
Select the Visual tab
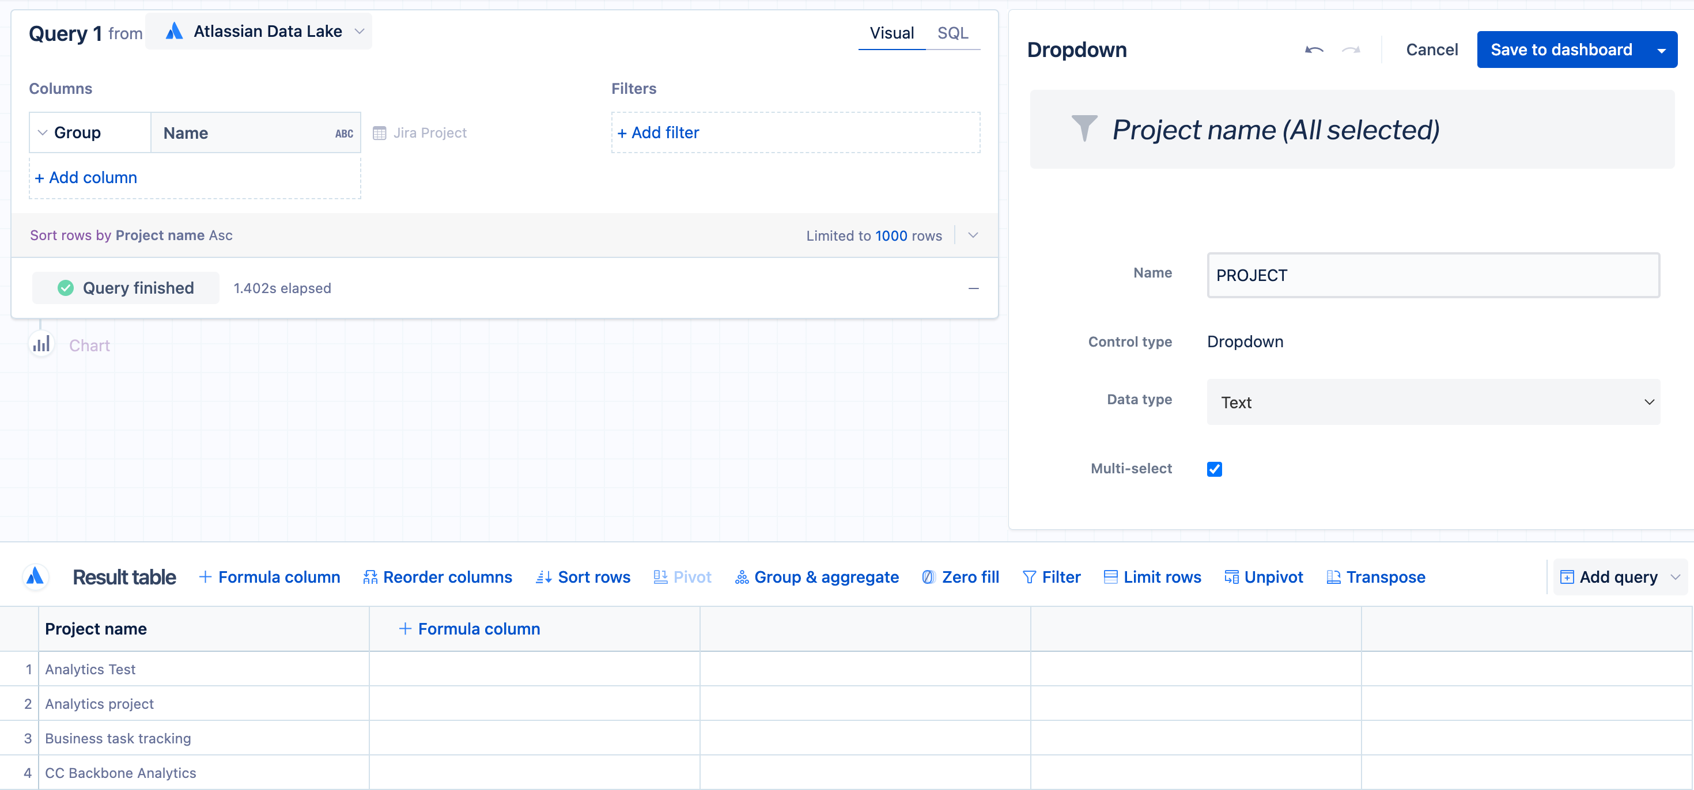(x=891, y=33)
